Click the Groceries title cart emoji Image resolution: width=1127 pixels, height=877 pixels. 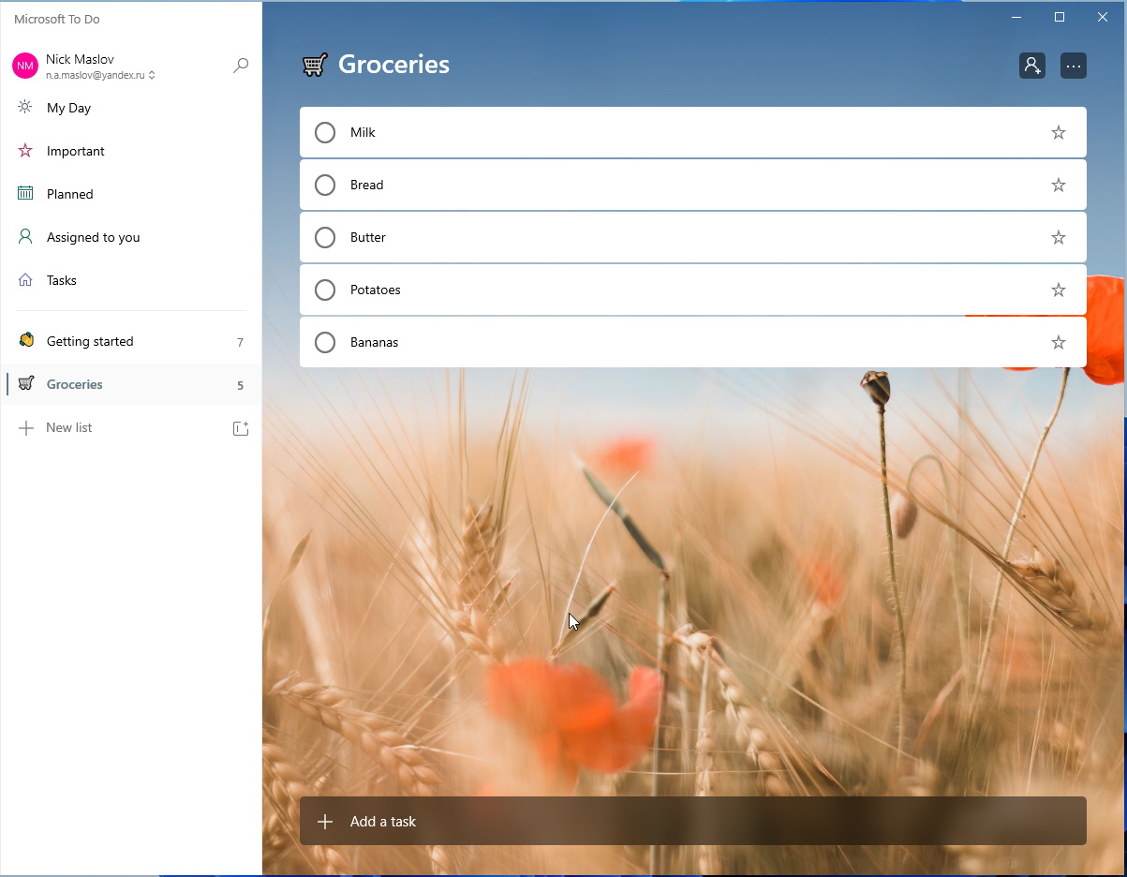click(315, 65)
